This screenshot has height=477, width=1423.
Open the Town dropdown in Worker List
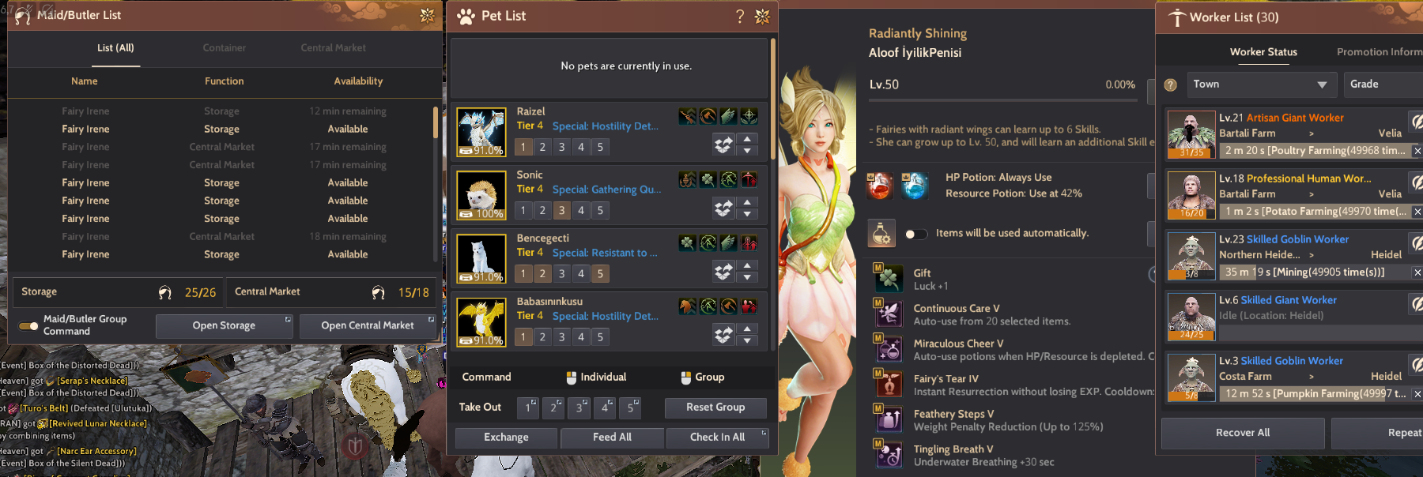tap(1262, 85)
